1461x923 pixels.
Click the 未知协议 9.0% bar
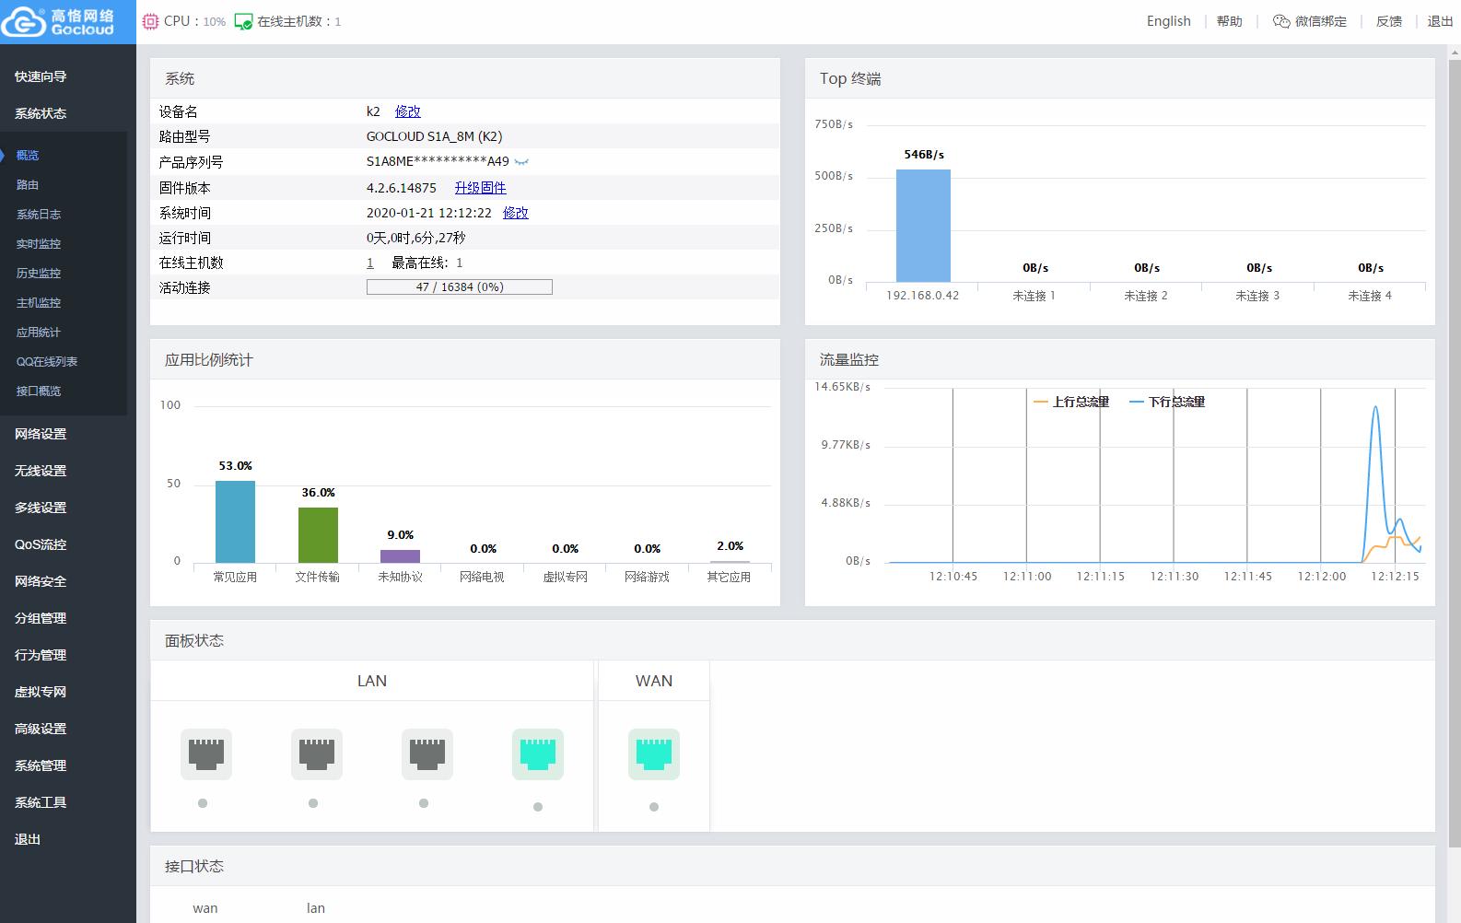[x=400, y=556]
